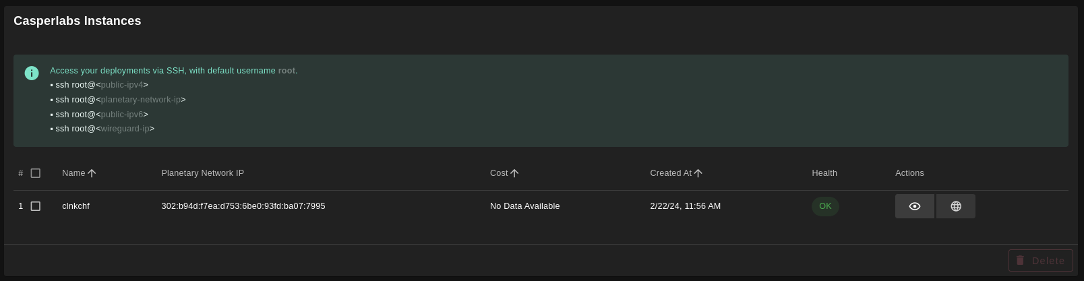Screen dimensions: 1084x281
Task: Click the eye icon to view clnkchf details
Action: [915, 206]
